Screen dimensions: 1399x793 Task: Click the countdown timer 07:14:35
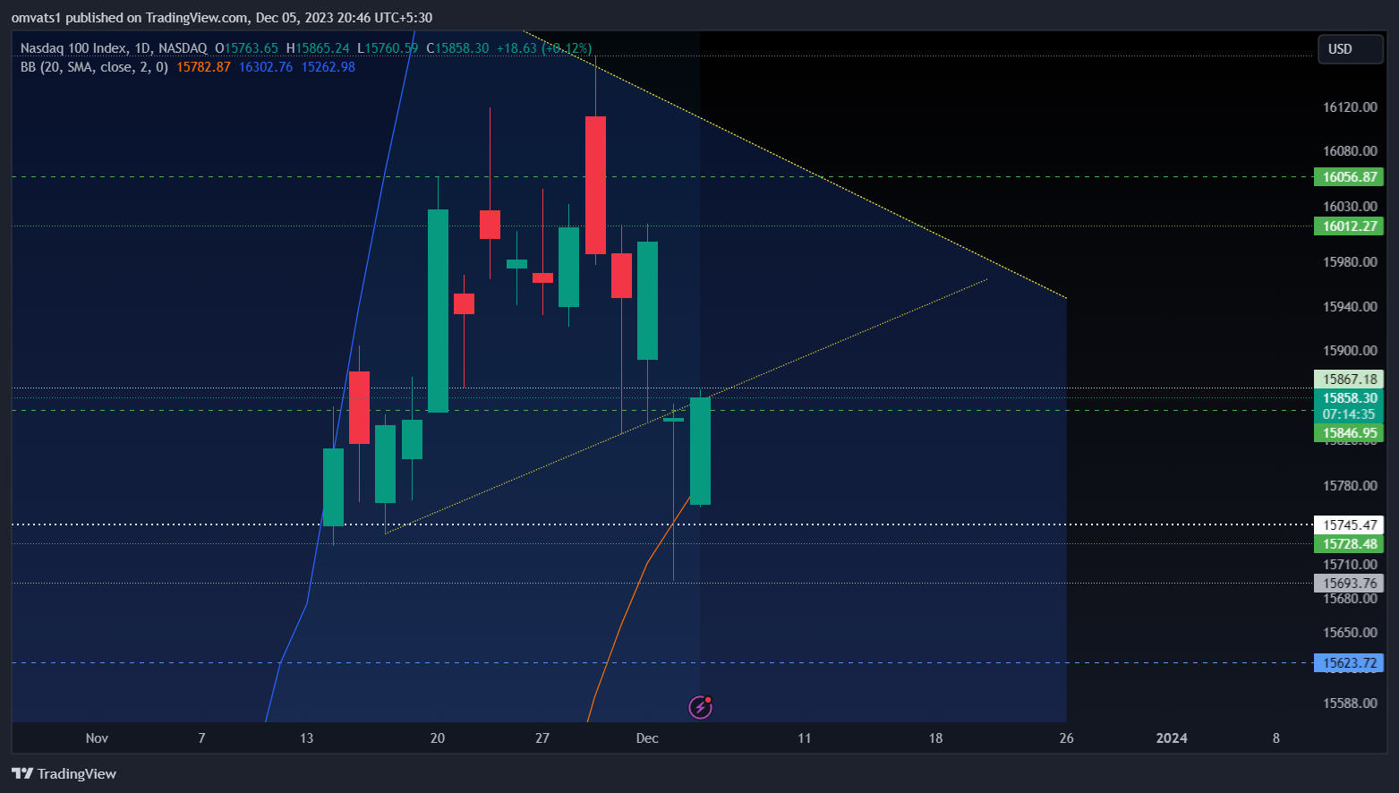click(x=1348, y=414)
